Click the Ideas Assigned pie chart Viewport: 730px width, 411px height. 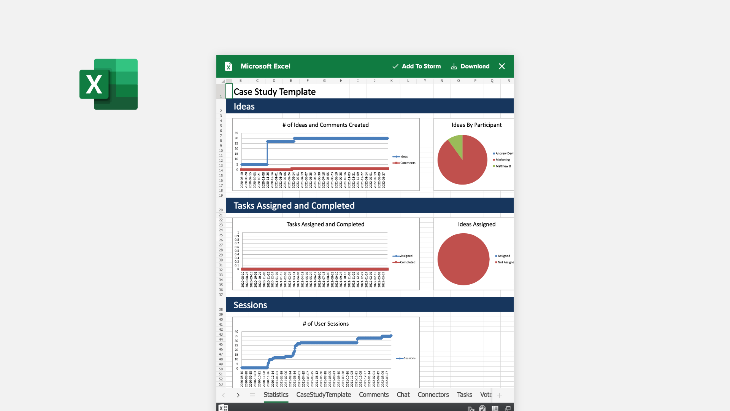coord(463,259)
